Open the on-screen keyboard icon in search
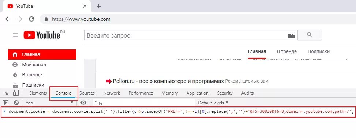Image resolution: width=356 pixels, height=138 pixels. click(292, 35)
